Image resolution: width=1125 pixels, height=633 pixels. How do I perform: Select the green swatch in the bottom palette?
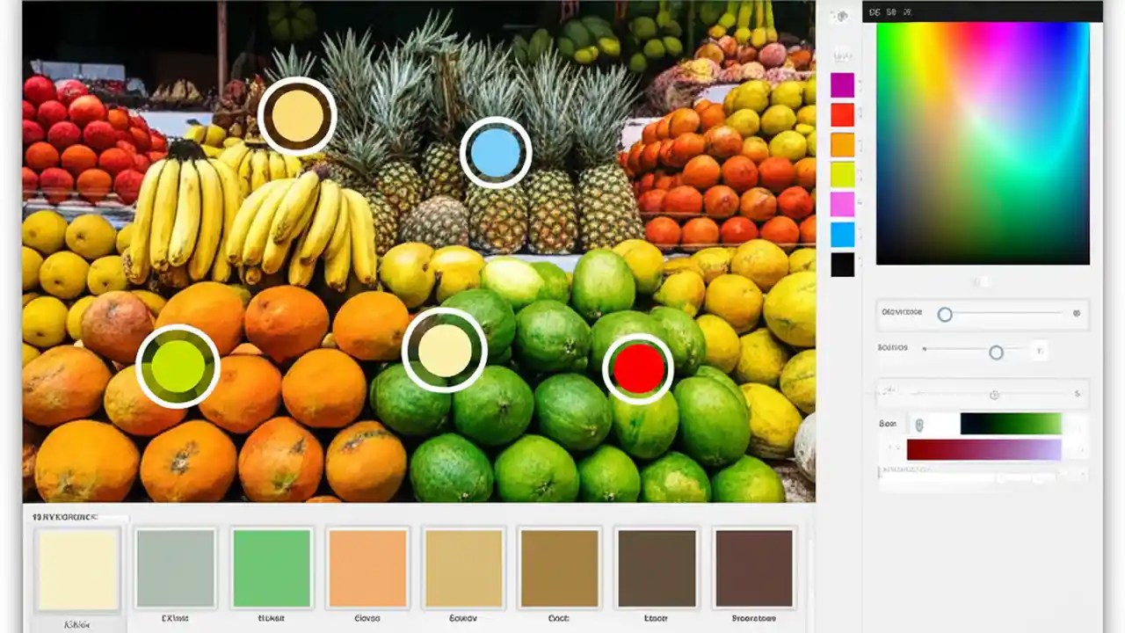(271, 567)
